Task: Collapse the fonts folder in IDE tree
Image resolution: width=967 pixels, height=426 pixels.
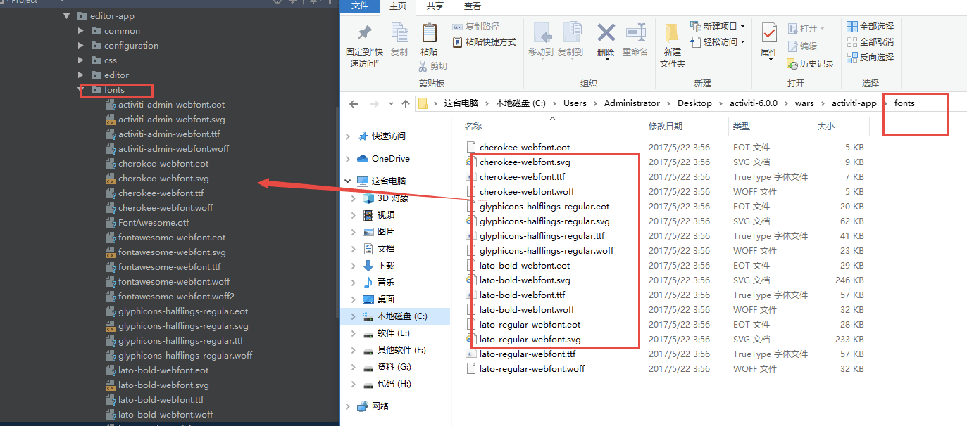Action: [x=81, y=90]
